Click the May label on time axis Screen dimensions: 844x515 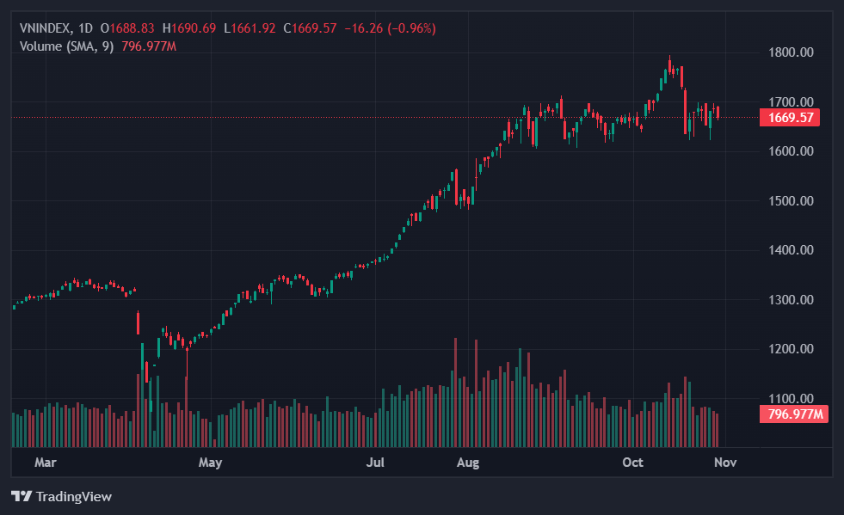point(210,463)
